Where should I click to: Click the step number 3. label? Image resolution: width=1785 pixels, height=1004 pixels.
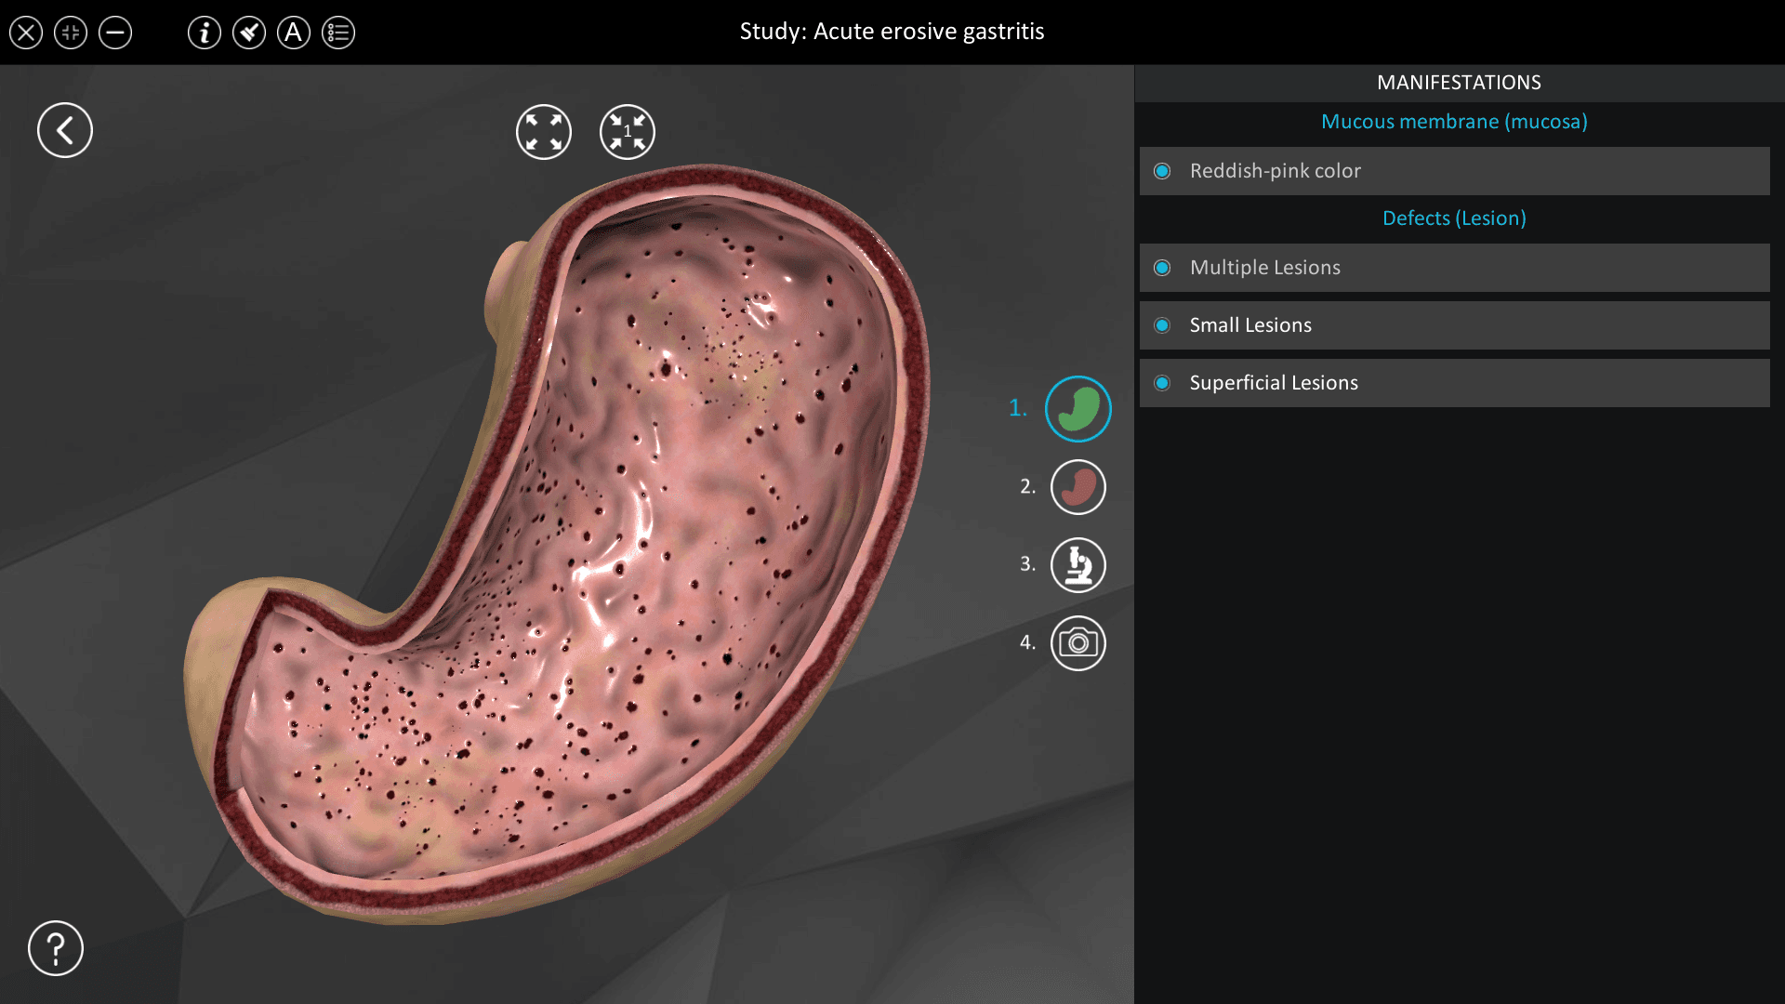tap(1027, 563)
